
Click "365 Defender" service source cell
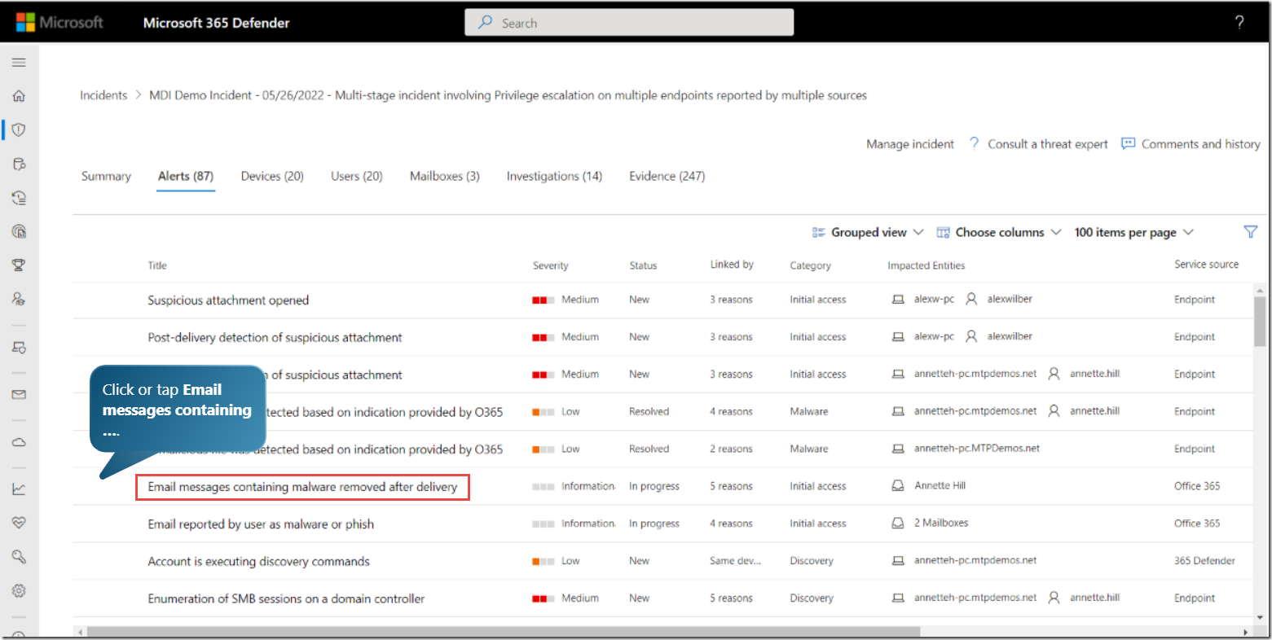1204,561
